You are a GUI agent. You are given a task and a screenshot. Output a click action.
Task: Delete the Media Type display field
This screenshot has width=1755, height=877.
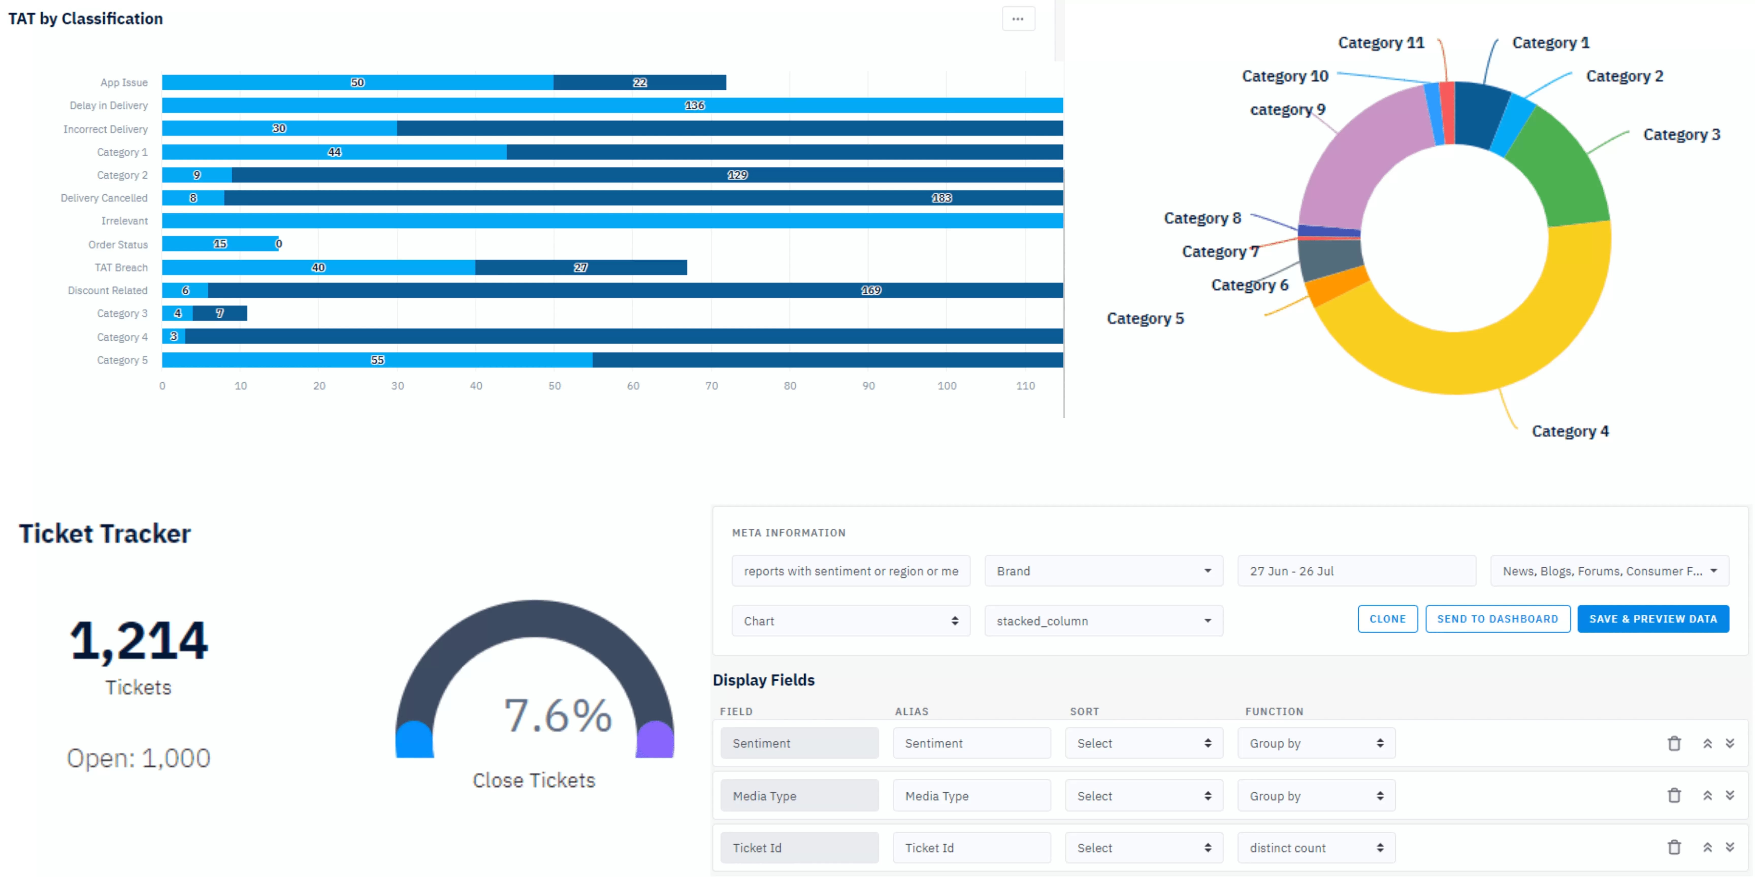(x=1675, y=795)
